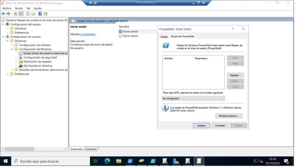The width and height of the screenshot is (295, 167).
Task: Click the Nombre column header in list
Action: [124, 27]
